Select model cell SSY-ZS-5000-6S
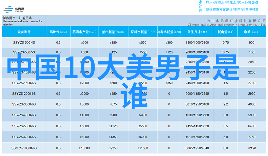This screenshot has height=156, width=268. pyautogui.click(x=24, y=126)
